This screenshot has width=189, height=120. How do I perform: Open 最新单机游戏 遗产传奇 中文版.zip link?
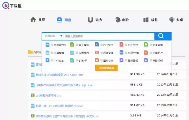pyautogui.click(x=67, y=116)
